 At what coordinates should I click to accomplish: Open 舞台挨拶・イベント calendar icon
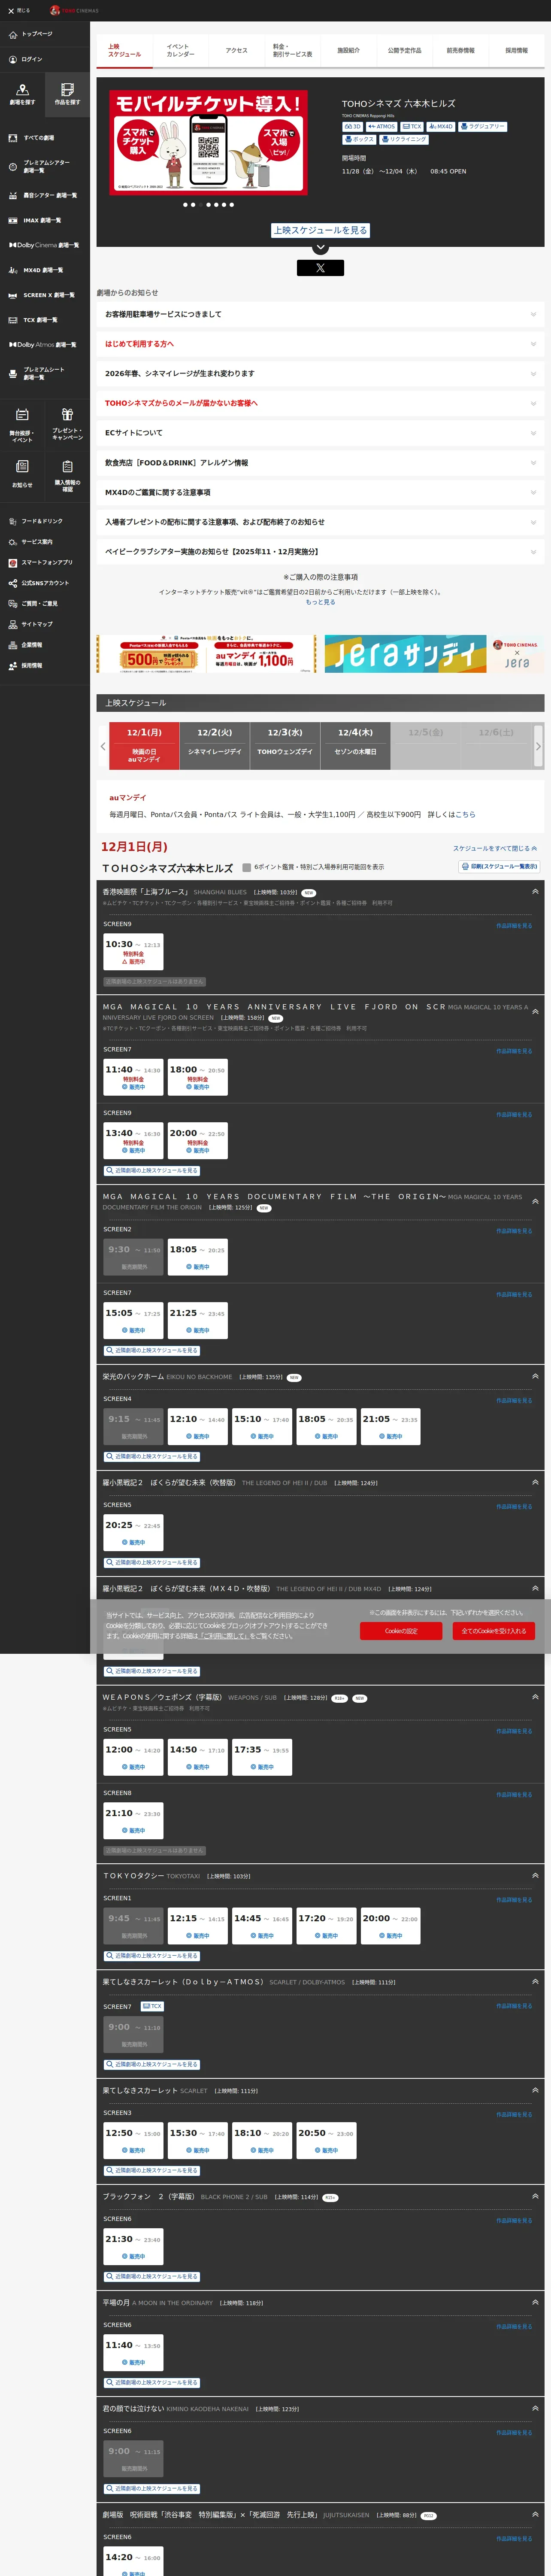(22, 424)
